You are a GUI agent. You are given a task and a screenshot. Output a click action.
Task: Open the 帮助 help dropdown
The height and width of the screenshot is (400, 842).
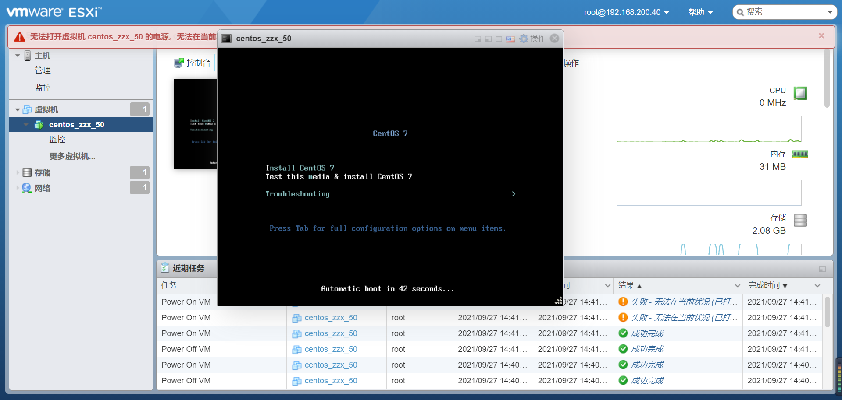tap(700, 12)
